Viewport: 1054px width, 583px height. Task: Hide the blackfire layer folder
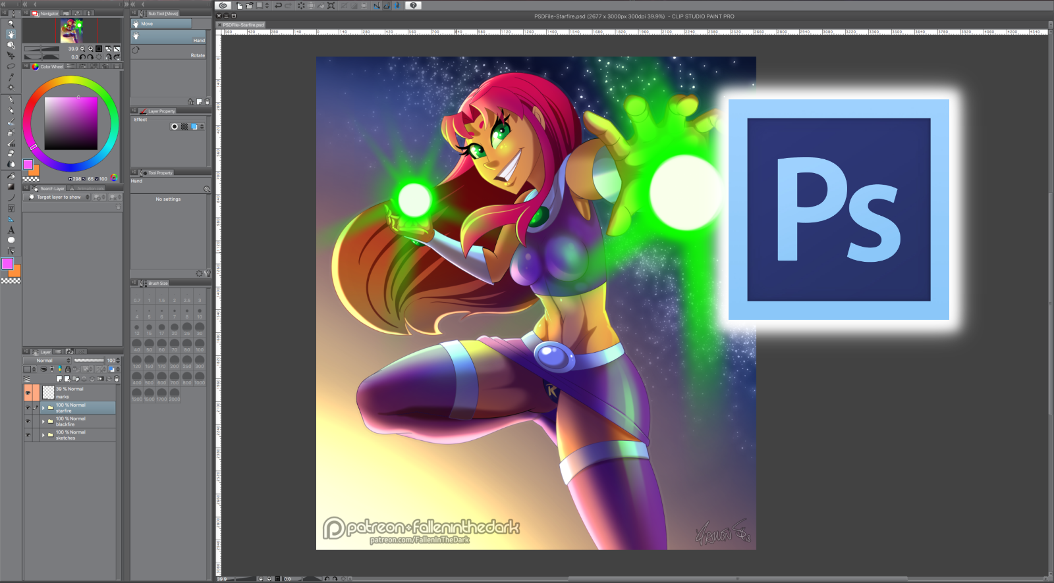tap(28, 422)
